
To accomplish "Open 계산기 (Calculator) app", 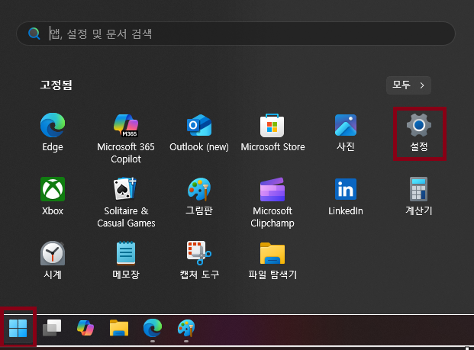I will 419,196.
